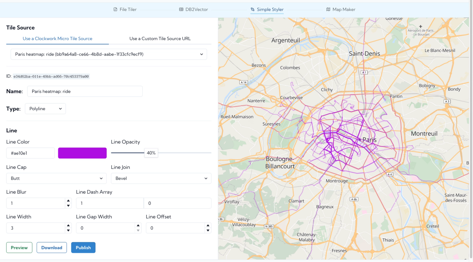Click the Pantin label on the map

[396, 96]
